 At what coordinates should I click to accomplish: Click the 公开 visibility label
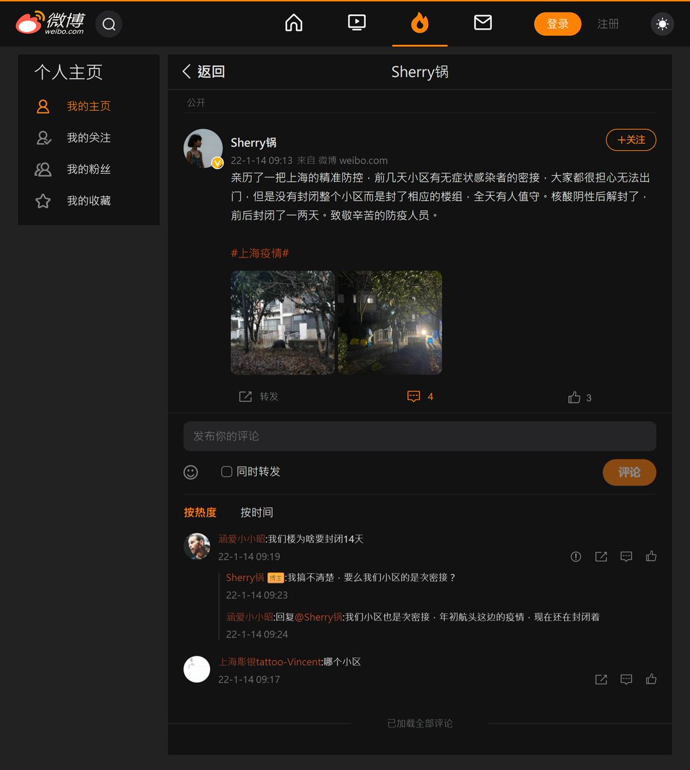tap(196, 103)
